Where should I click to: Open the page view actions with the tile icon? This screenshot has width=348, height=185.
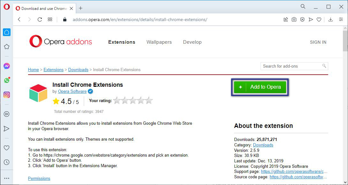(50, 19)
